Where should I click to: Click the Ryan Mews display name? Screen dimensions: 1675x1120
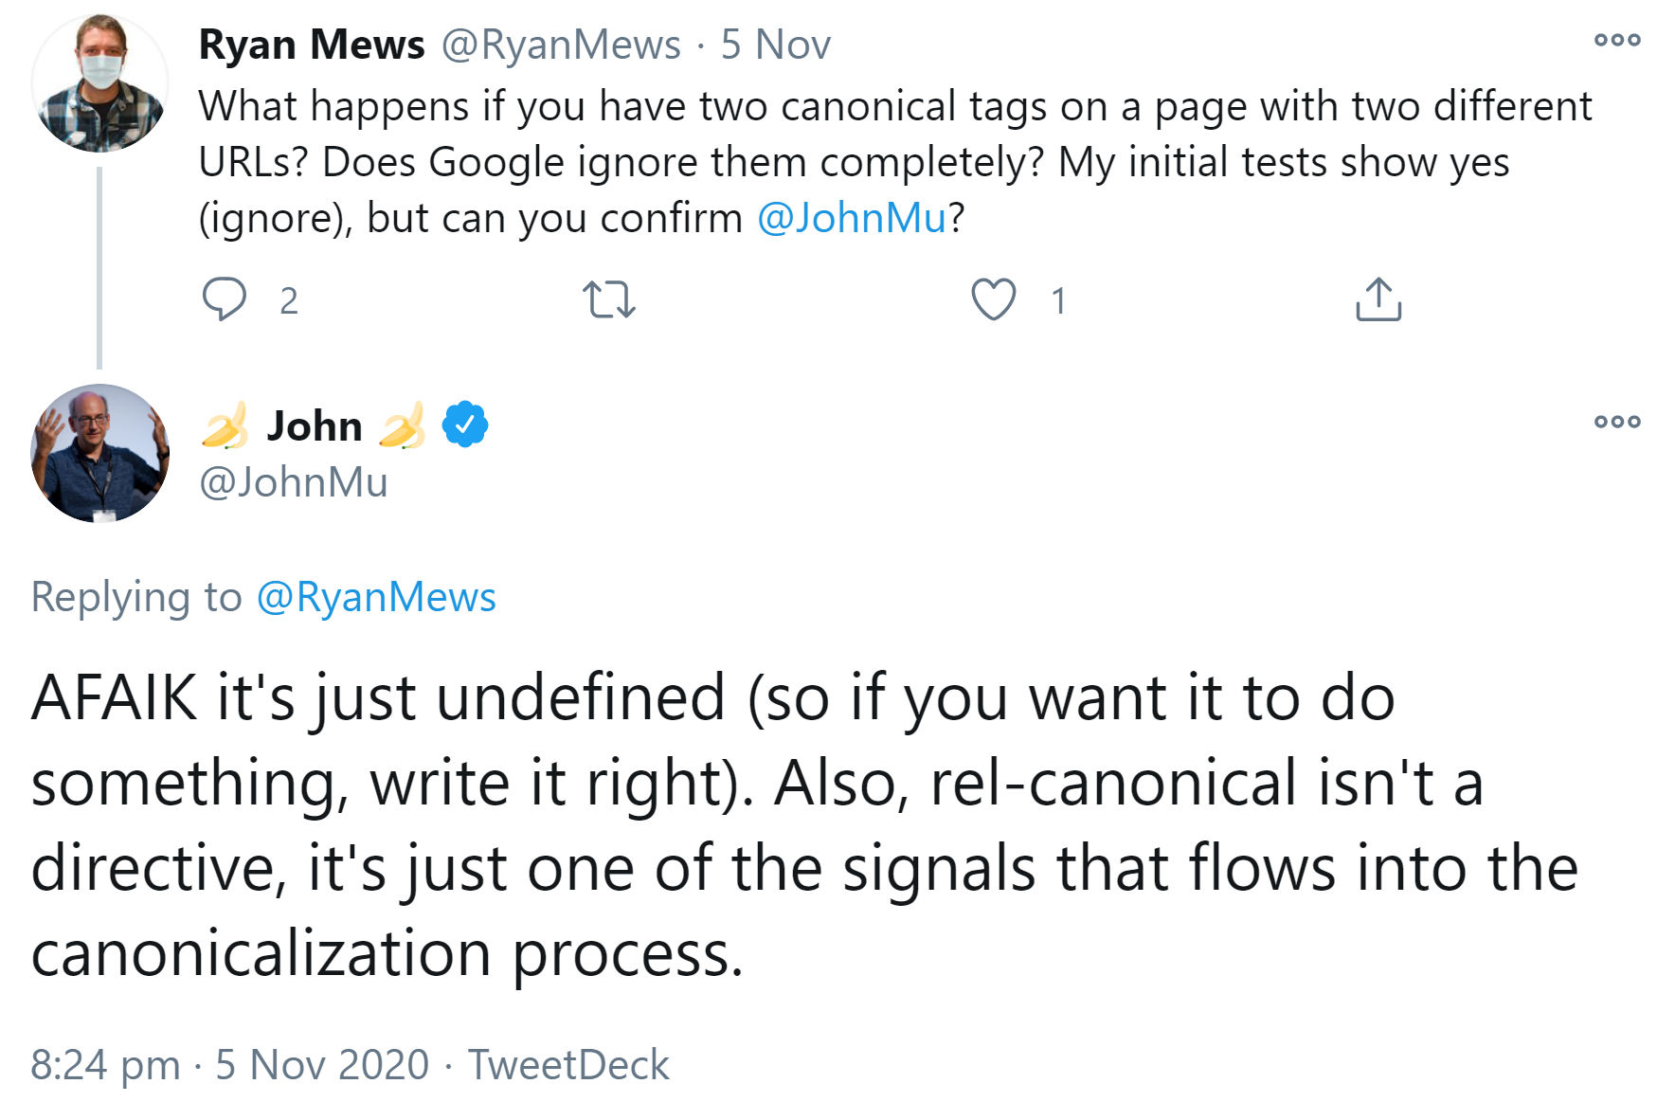coord(312,45)
